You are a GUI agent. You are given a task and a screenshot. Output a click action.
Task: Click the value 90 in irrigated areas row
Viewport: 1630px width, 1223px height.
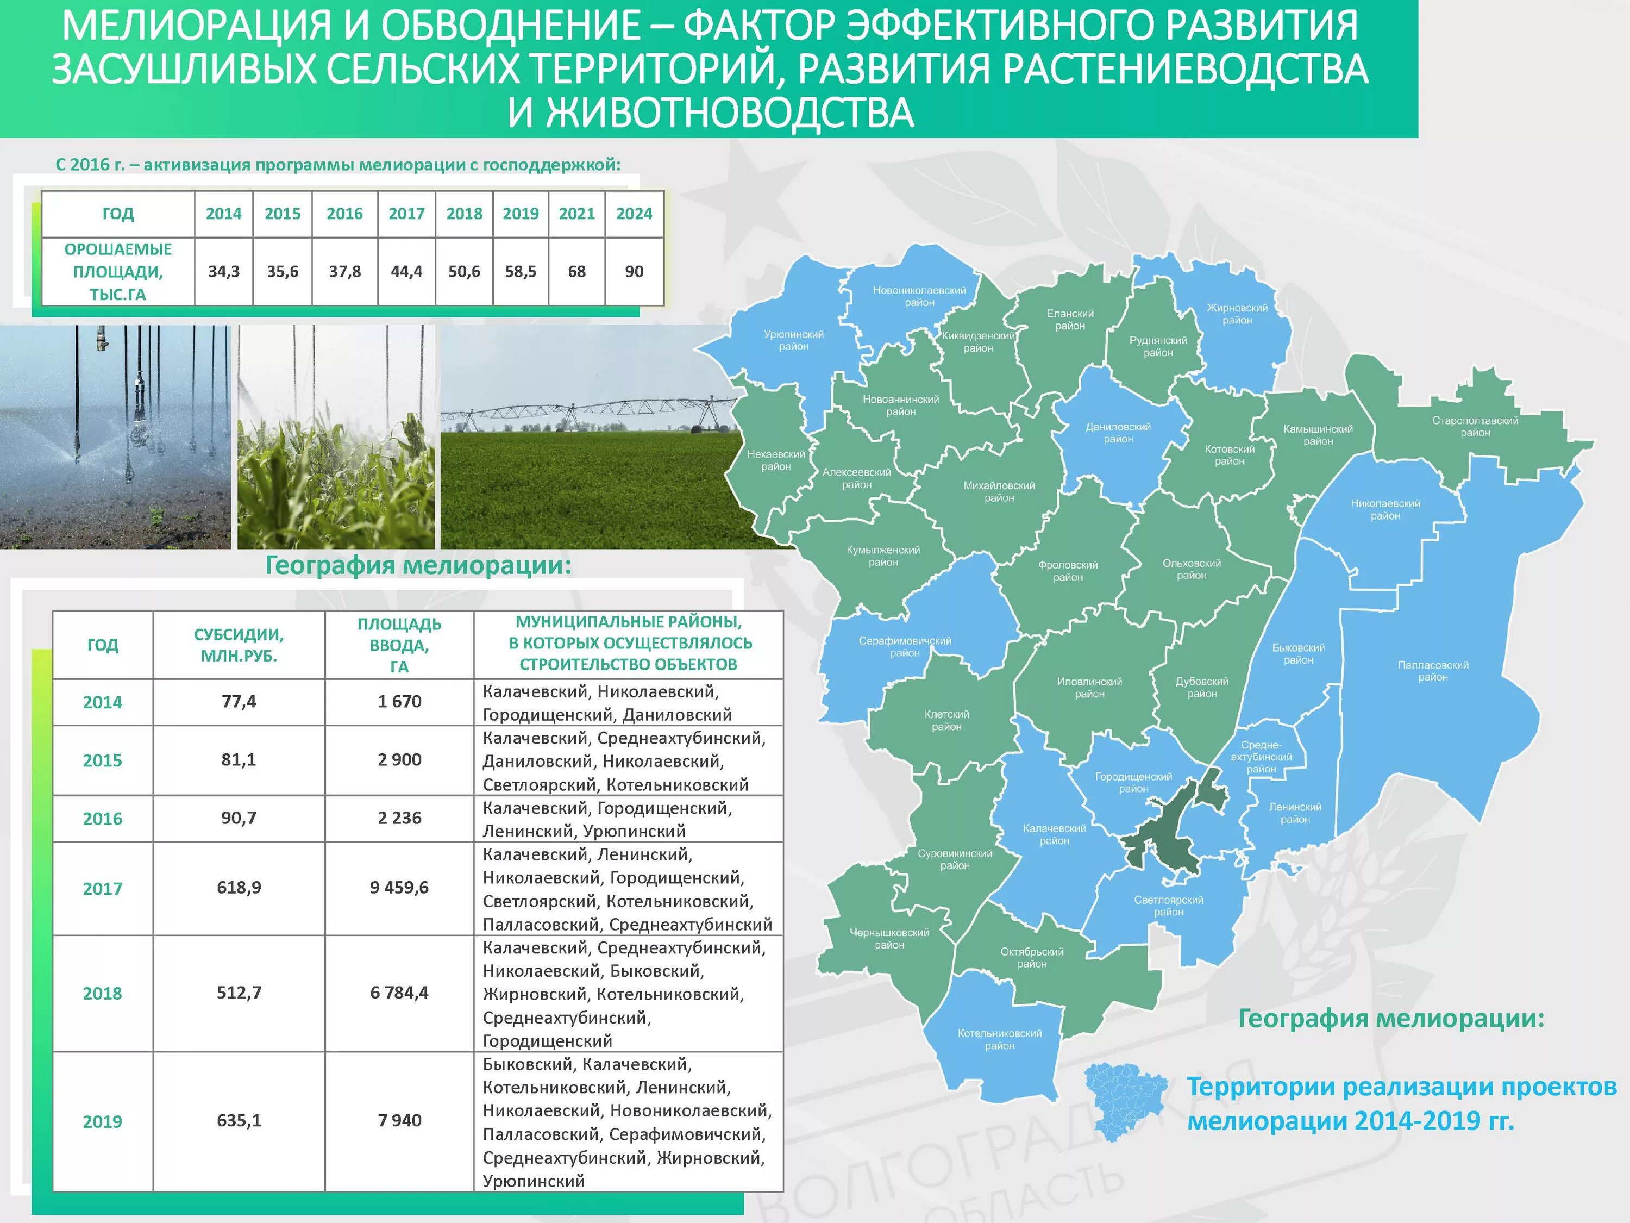click(x=635, y=271)
